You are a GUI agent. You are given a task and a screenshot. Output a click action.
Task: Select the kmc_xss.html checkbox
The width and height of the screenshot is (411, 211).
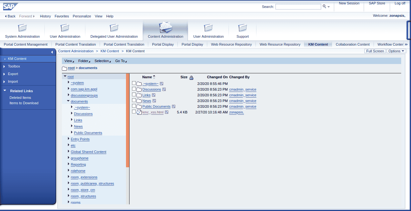(134, 112)
